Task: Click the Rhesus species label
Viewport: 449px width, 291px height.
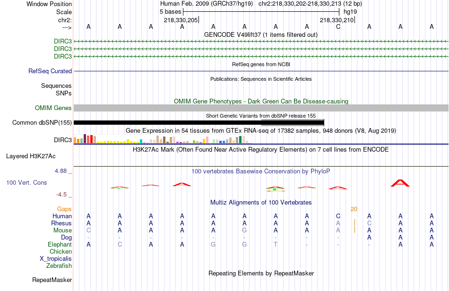Action: [61, 223]
